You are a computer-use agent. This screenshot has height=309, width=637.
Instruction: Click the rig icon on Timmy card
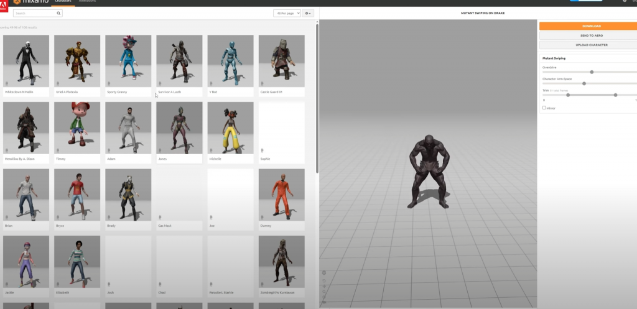(58, 150)
